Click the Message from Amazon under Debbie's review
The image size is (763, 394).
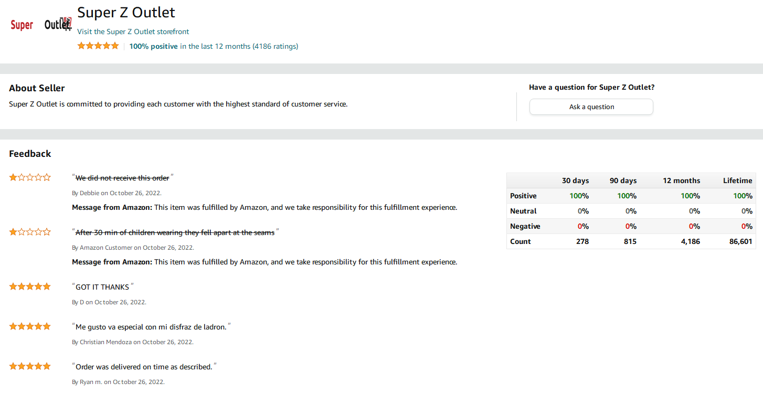click(264, 207)
